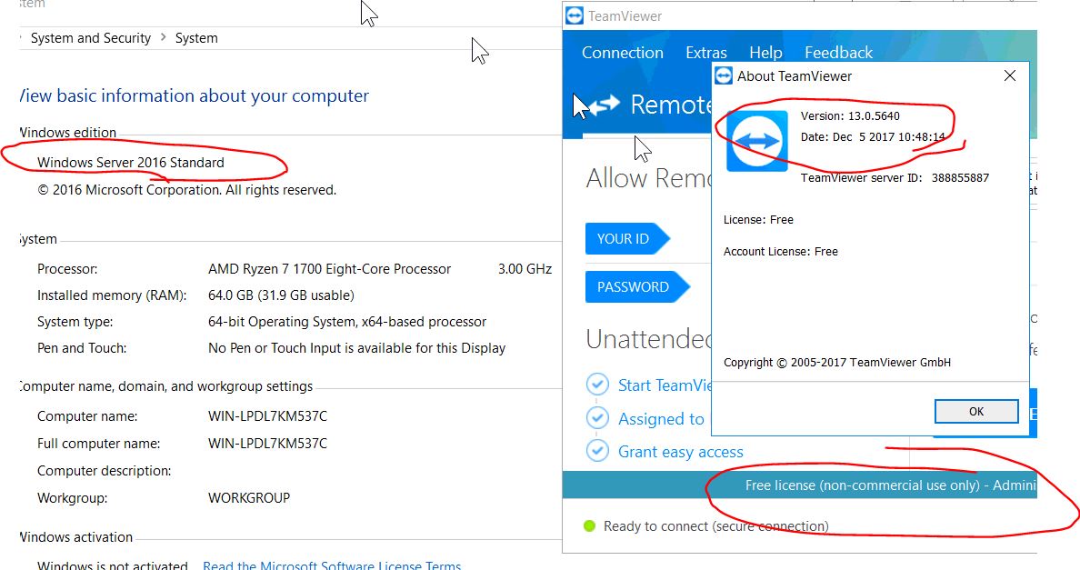Viewport: 1080px width, 570px height.
Task: Toggle the Start TeamViewer checkmark
Action: [597, 385]
